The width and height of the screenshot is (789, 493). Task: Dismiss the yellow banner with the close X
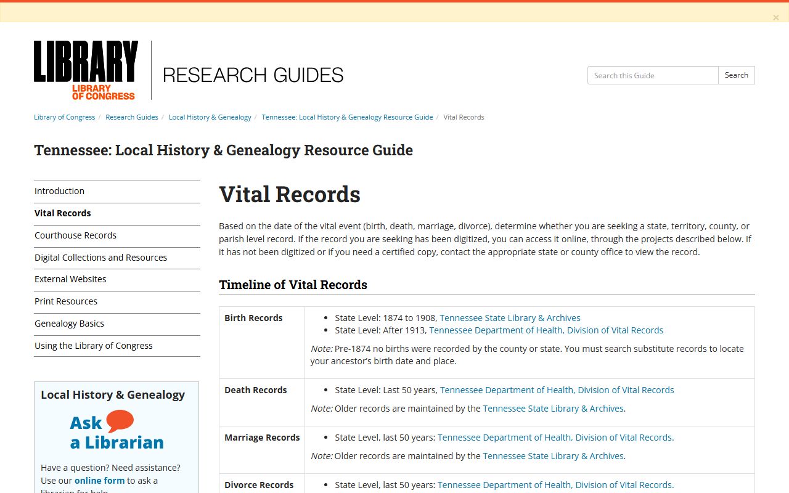(776, 18)
